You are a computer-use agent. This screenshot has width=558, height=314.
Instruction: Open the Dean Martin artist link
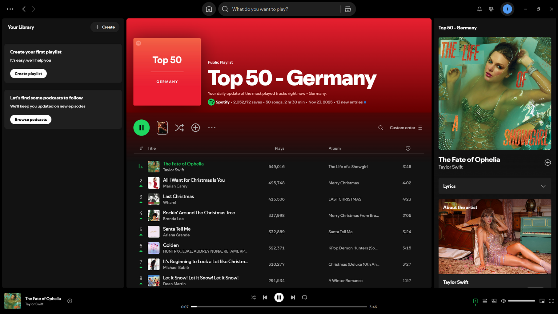174,284
